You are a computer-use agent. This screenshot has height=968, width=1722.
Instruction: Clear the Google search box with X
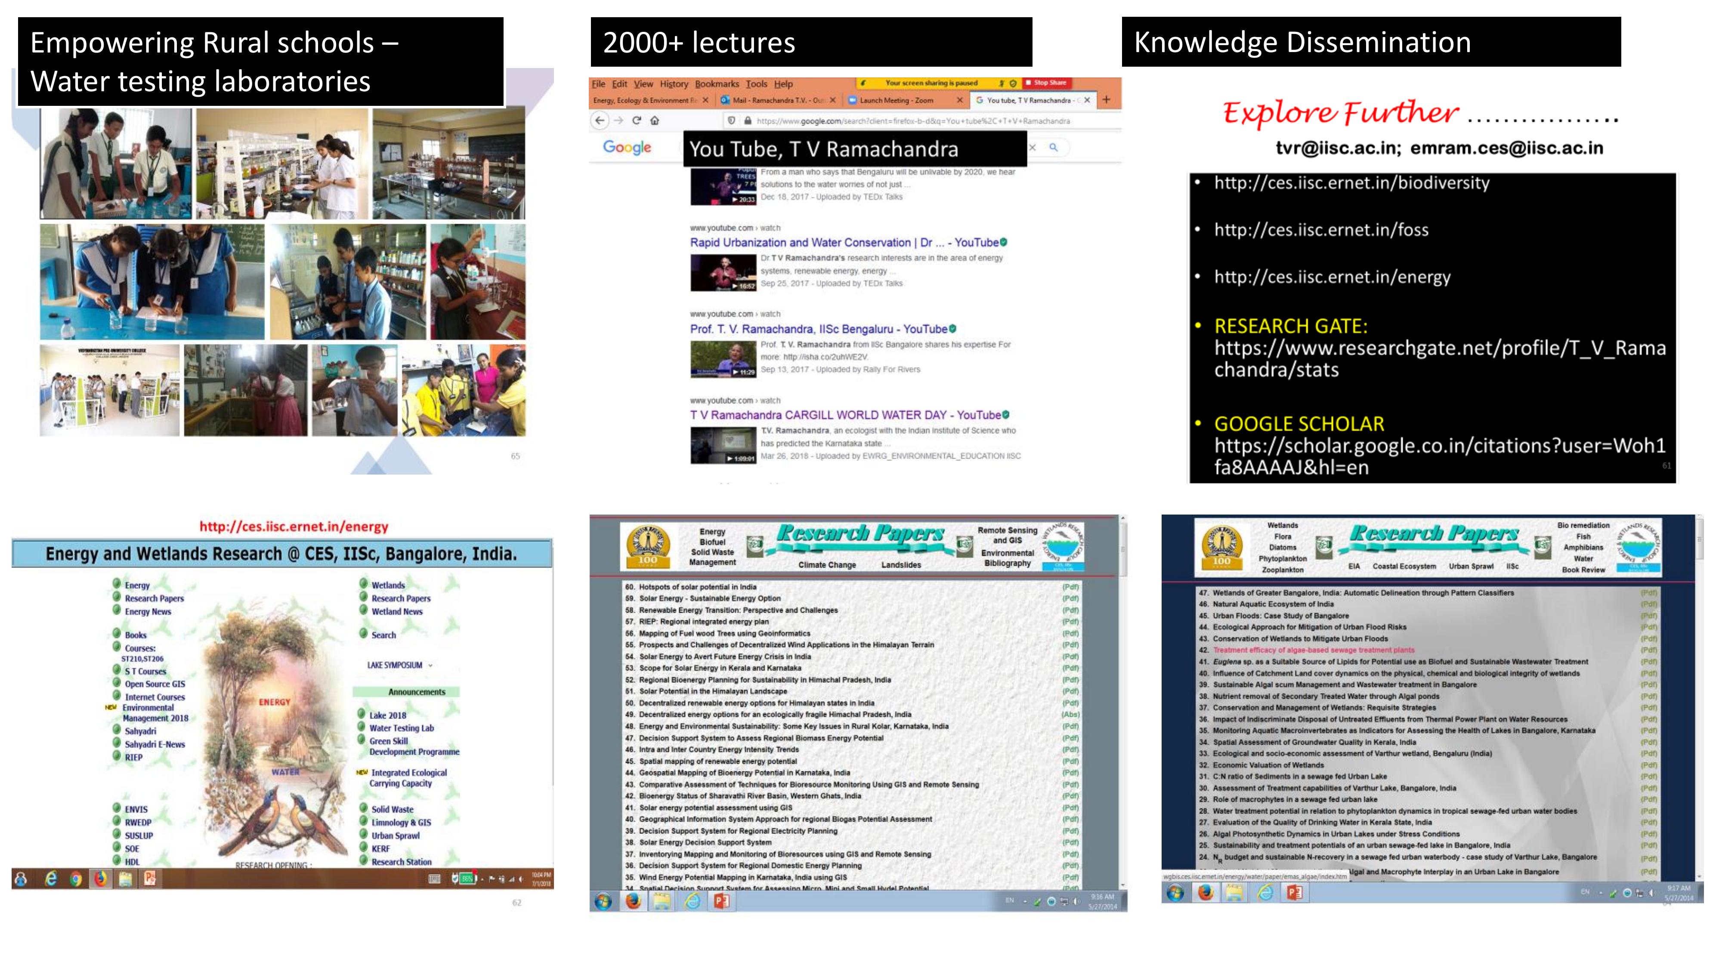pyautogui.click(x=1032, y=147)
